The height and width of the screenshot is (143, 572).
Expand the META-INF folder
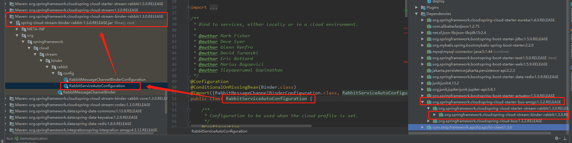pos(17,29)
